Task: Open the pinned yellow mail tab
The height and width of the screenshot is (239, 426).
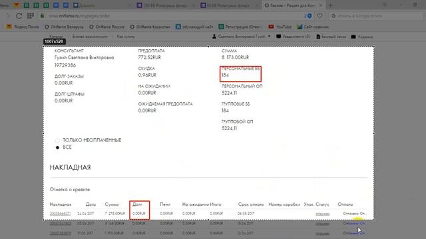Action: point(17,5)
